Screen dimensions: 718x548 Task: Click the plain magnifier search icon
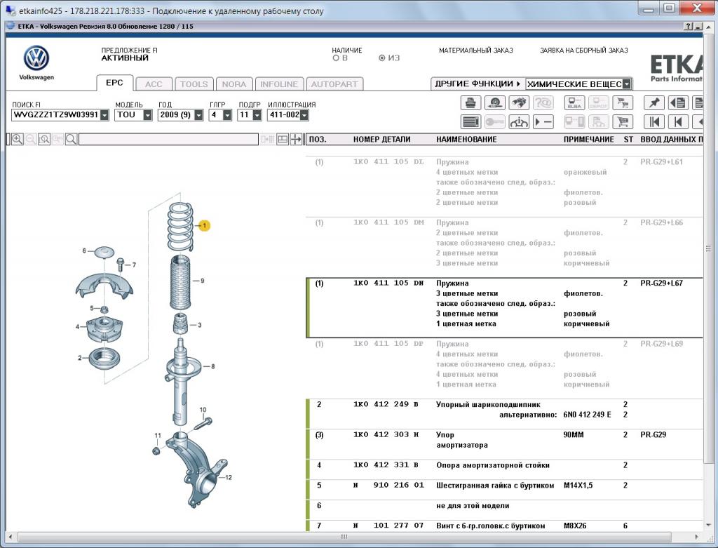coord(71,140)
